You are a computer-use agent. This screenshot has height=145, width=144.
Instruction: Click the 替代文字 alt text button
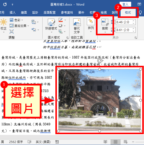point(77,26)
